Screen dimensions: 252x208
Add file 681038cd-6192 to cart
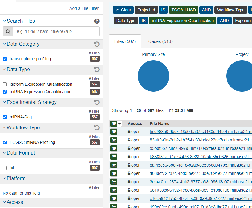(x=114, y=190)
